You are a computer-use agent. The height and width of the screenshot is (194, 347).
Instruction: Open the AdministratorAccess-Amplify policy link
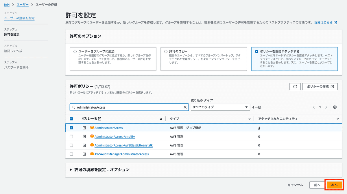pos(115,137)
